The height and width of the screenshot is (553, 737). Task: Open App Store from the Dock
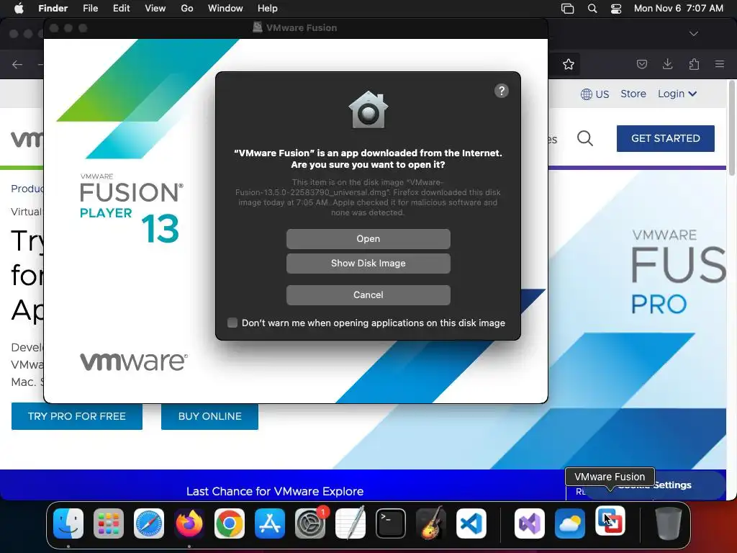click(270, 523)
